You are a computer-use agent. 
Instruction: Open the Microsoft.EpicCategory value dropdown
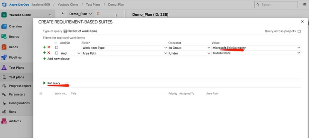[x=299, y=48]
